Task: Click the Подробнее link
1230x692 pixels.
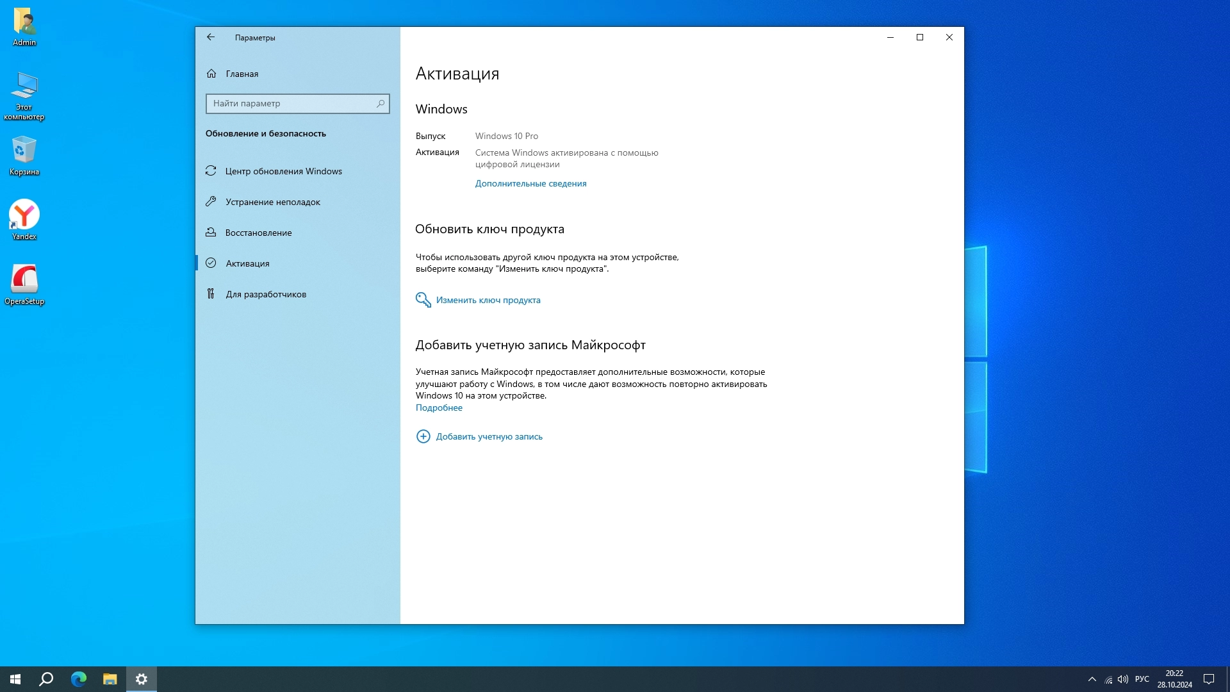Action: click(x=439, y=408)
